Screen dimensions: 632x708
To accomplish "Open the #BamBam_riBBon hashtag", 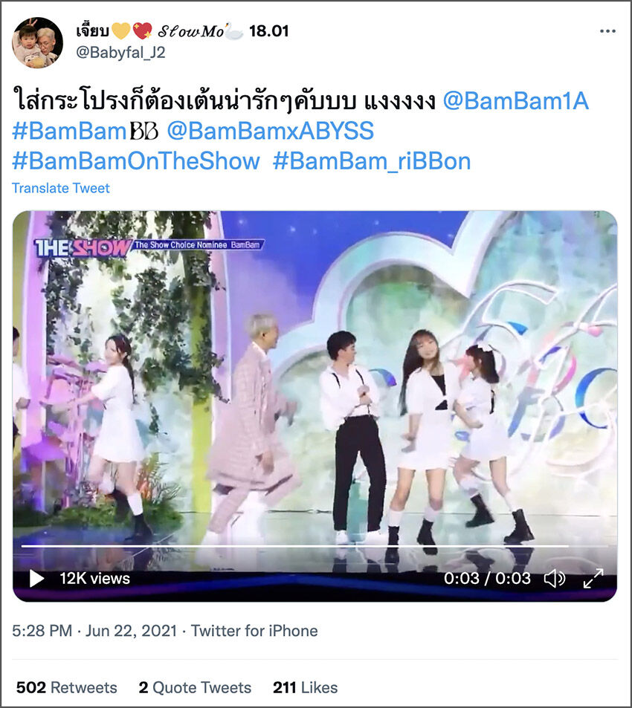I will [372, 161].
